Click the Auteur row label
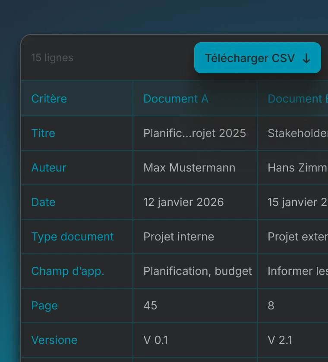This screenshot has height=362, width=328. click(49, 168)
